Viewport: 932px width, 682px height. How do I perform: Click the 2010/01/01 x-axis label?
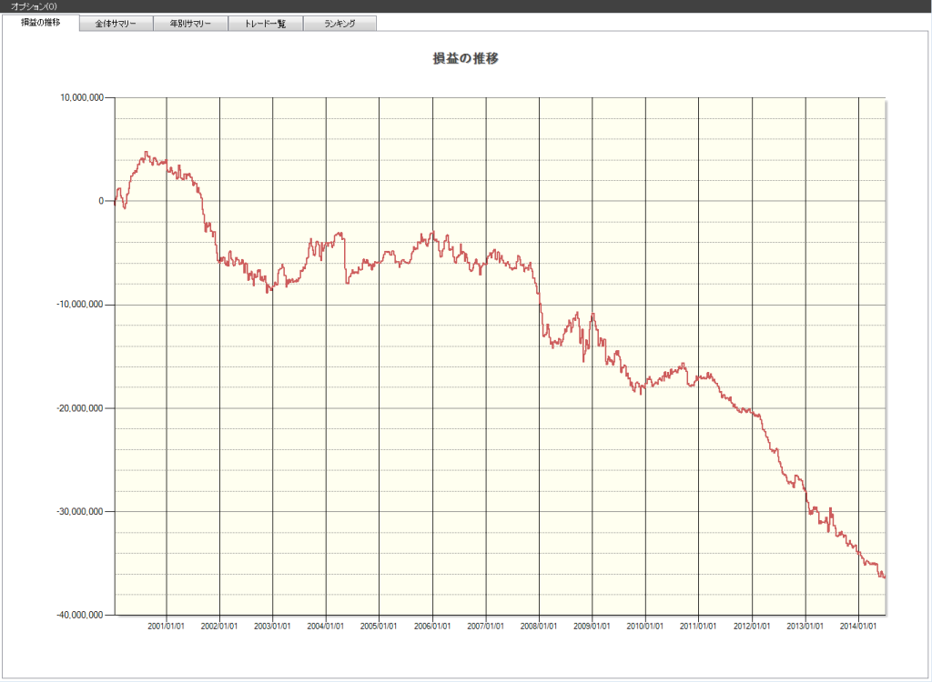point(645,627)
